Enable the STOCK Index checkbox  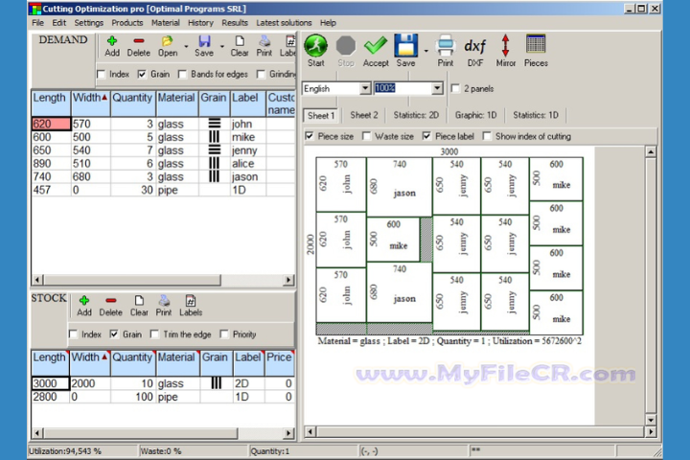(x=73, y=334)
